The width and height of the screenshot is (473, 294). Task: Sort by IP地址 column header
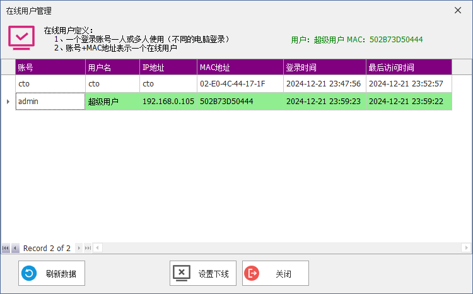click(x=168, y=67)
